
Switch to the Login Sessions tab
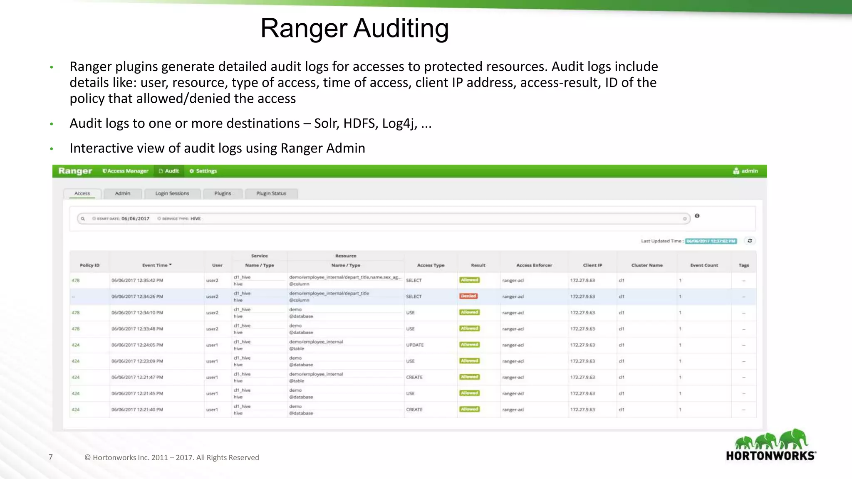tap(172, 193)
